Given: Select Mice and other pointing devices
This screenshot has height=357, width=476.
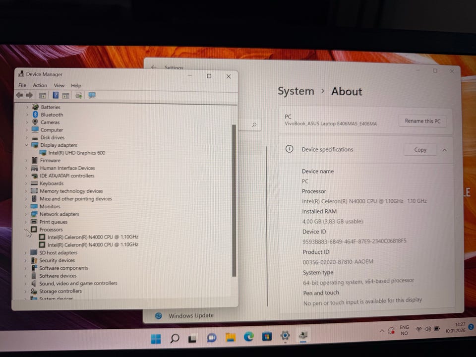Looking at the screenshot, I should 76,198.
